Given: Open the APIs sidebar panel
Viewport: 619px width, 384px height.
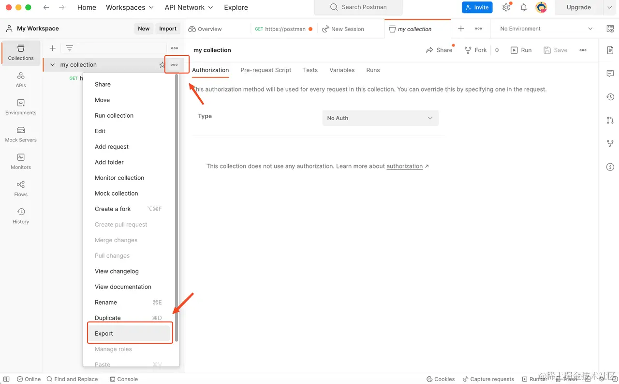Looking at the screenshot, I should [x=21, y=80].
